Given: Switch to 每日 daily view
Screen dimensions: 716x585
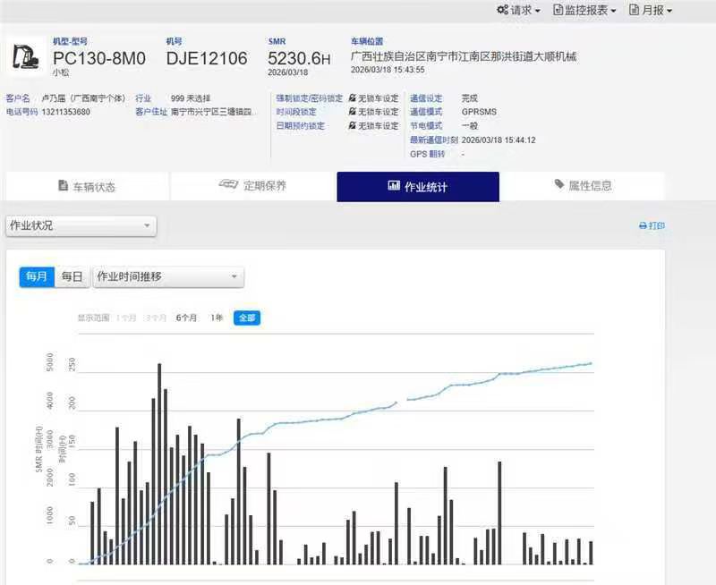Looking at the screenshot, I should [x=73, y=276].
